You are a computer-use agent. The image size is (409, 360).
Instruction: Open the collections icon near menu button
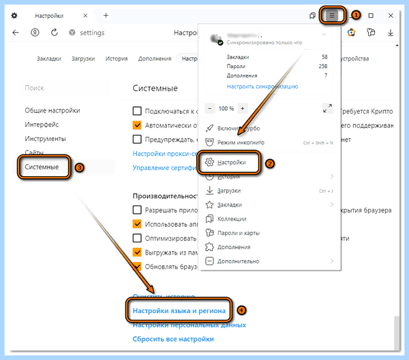coord(312,16)
